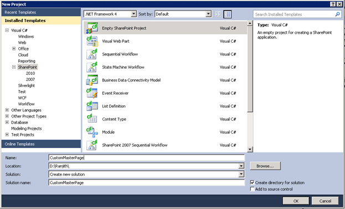The height and width of the screenshot is (209, 345).
Task: Open the dialog Help question mark button
Action: point(333,4)
